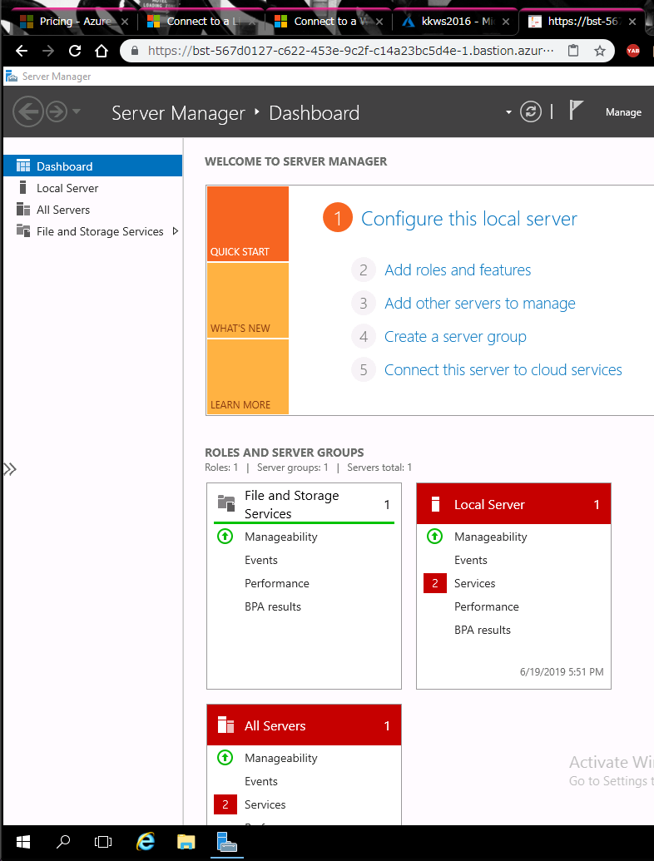This screenshot has width=654, height=861.
Task: Open Task View on the taskbar
Action: pos(103,842)
